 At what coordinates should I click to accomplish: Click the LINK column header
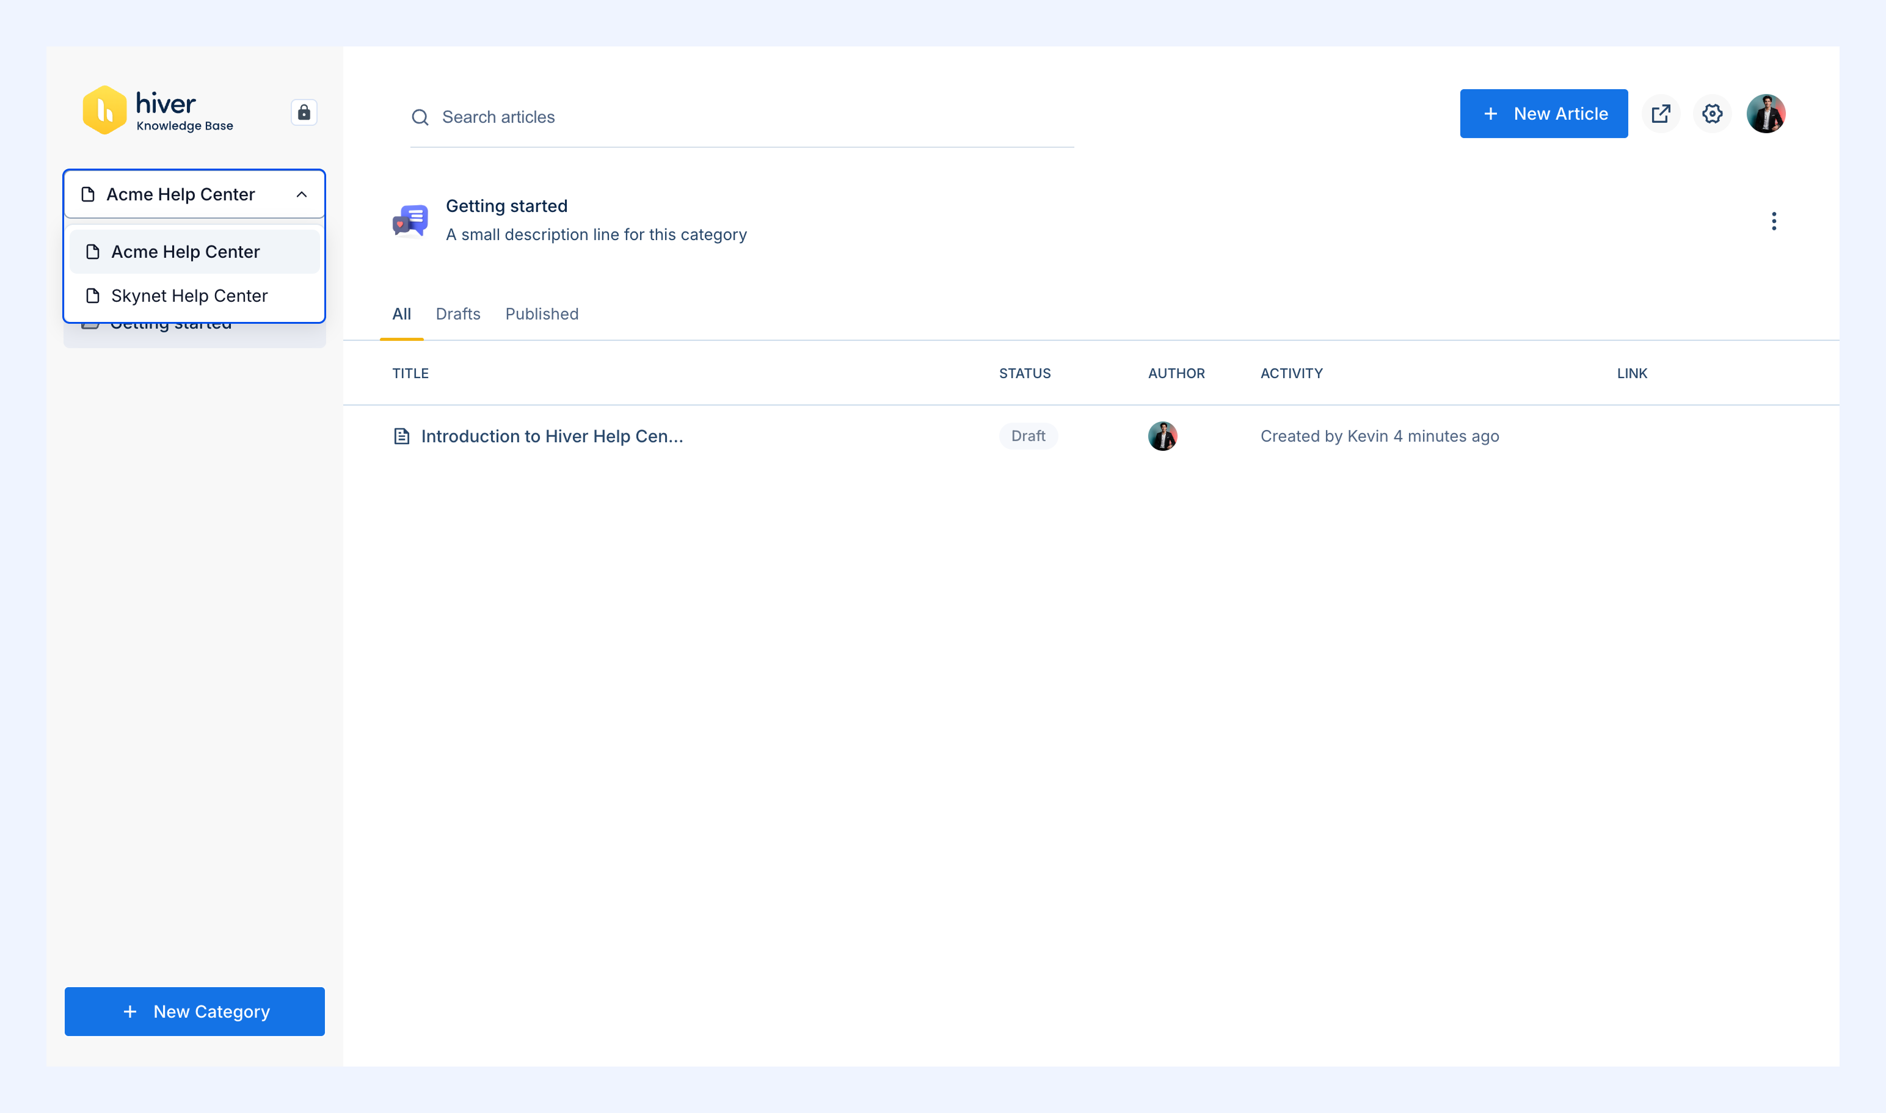(1632, 373)
